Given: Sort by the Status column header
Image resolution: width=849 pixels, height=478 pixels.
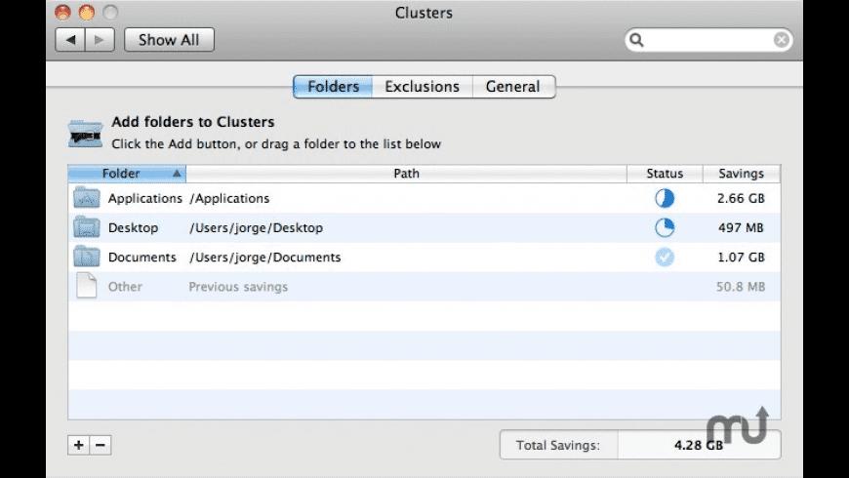Looking at the screenshot, I should point(665,174).
